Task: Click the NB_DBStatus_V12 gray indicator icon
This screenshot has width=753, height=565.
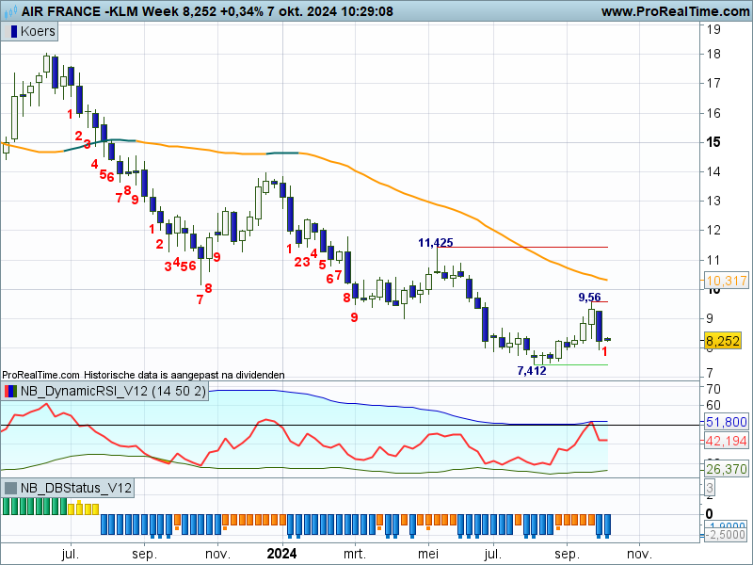Action: pyautogui.click(x=10, y=488)
